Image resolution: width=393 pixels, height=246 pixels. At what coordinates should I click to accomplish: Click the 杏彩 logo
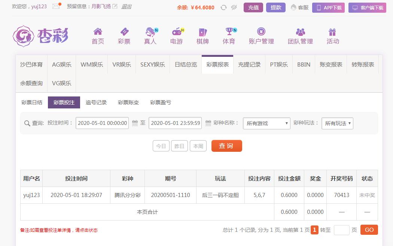[x=40, y=36]
